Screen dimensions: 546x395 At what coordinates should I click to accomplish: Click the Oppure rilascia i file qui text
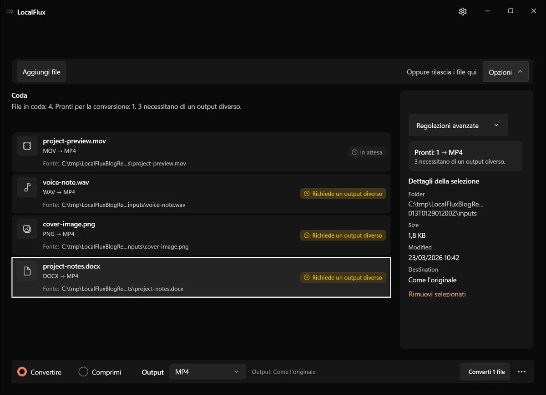(442, 72)
